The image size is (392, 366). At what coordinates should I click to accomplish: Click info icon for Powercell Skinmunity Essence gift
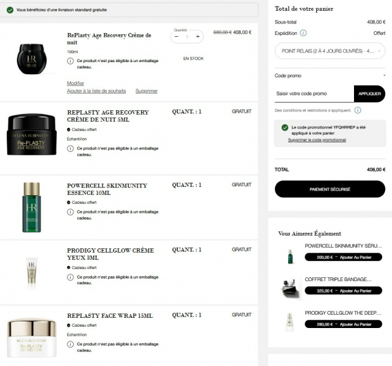tap(70, 212)
